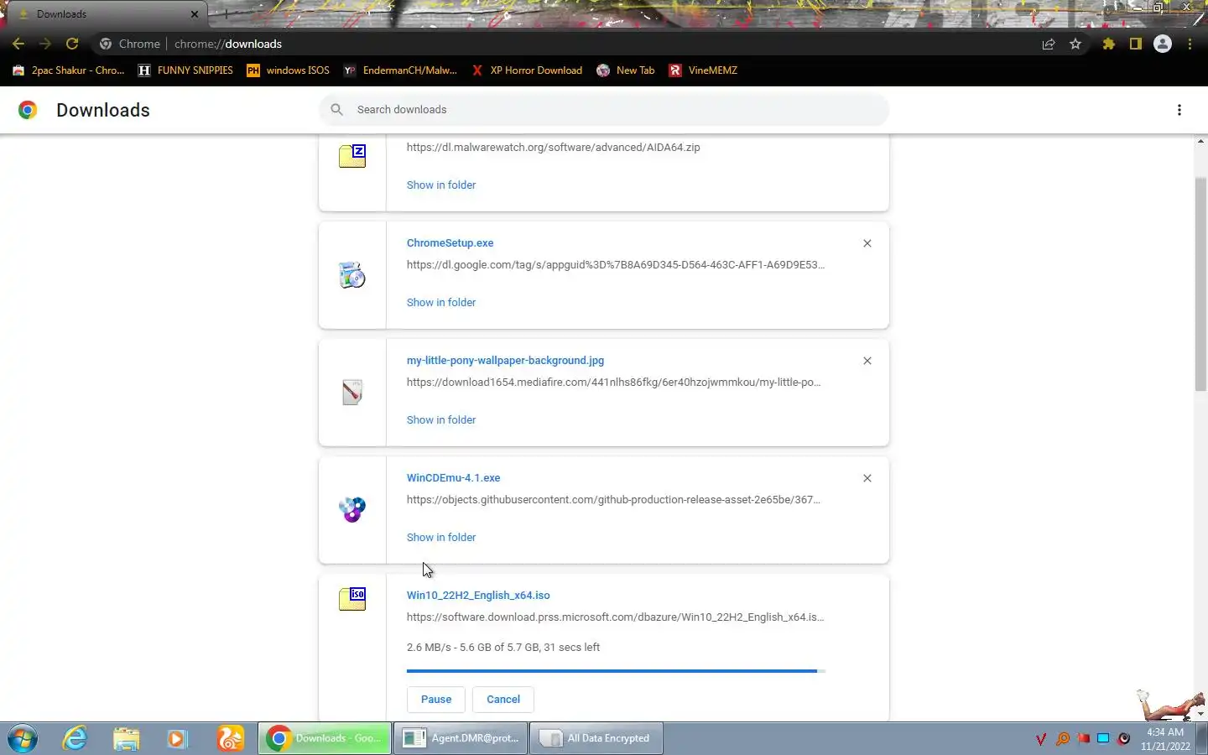
Task: Open WinCDEmu-4.1.exe download link
Action: click(453, 478)
